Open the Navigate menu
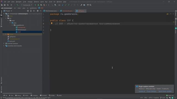 click(x=19, y=2)
